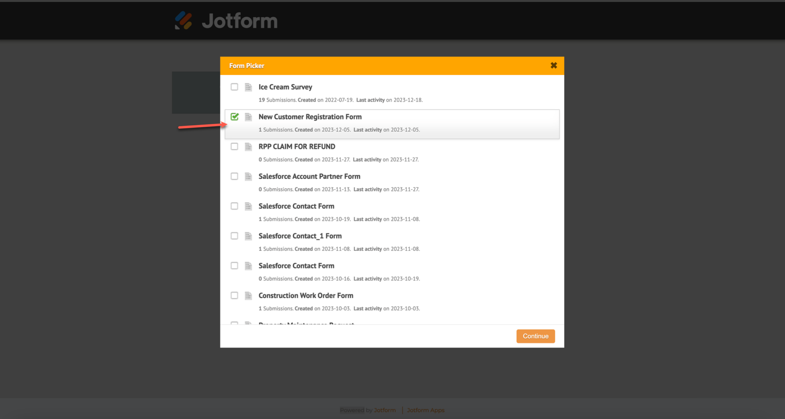This screenshot has width=785, height=419.
Task: Check the Construction Work Order Form checkbox
Action: click(235, 295)
